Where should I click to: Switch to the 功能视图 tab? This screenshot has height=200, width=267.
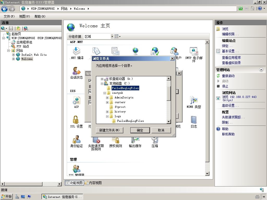click(74, 183)
